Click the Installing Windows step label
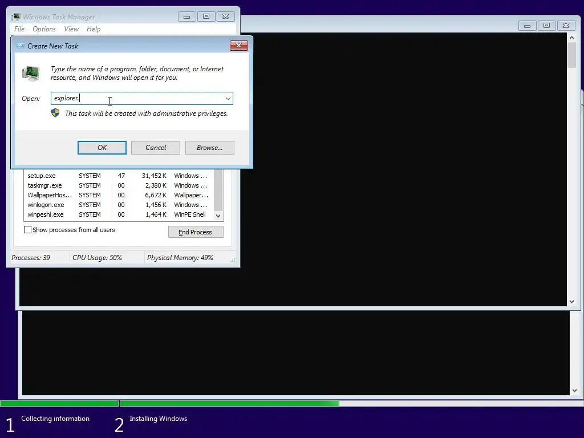 coord(159,419)
